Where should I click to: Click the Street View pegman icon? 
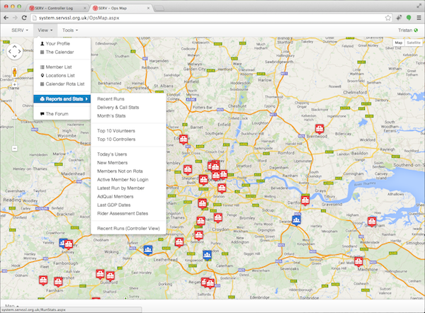coord(14,73)
